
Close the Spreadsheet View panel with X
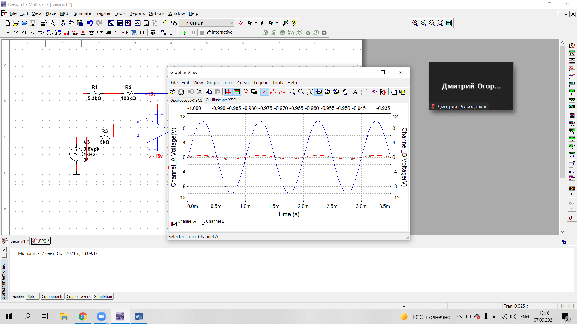coord(4,250)
